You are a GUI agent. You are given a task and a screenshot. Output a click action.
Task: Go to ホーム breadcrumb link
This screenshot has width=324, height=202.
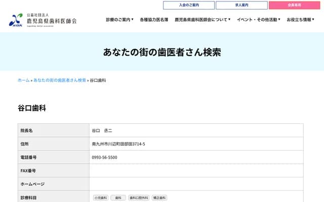tap(24, 80)
